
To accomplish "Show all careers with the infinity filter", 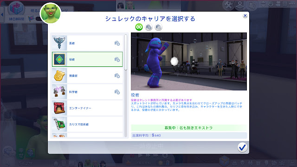I will [x=139, y=27].
